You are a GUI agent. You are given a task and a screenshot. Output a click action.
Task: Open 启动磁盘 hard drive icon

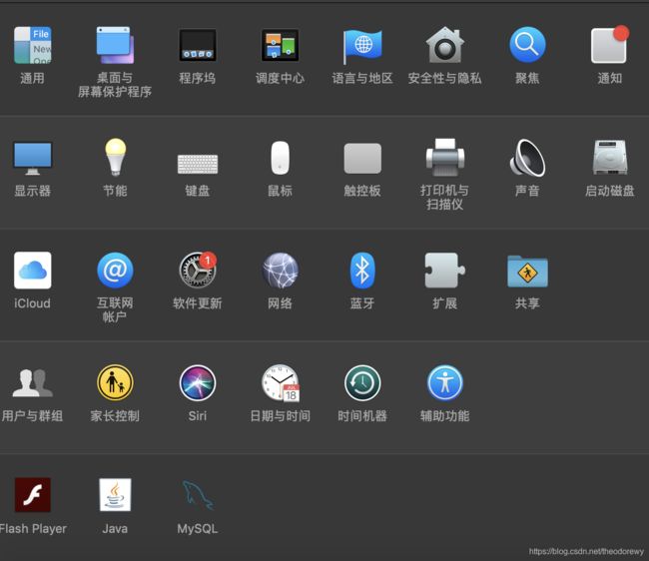610,157
